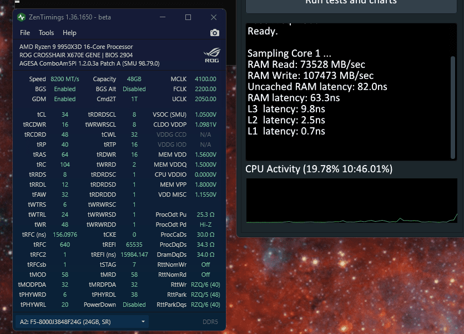Minimize the ZenTimings window
This screenshot has height=334, width=464.
[163, 17]
